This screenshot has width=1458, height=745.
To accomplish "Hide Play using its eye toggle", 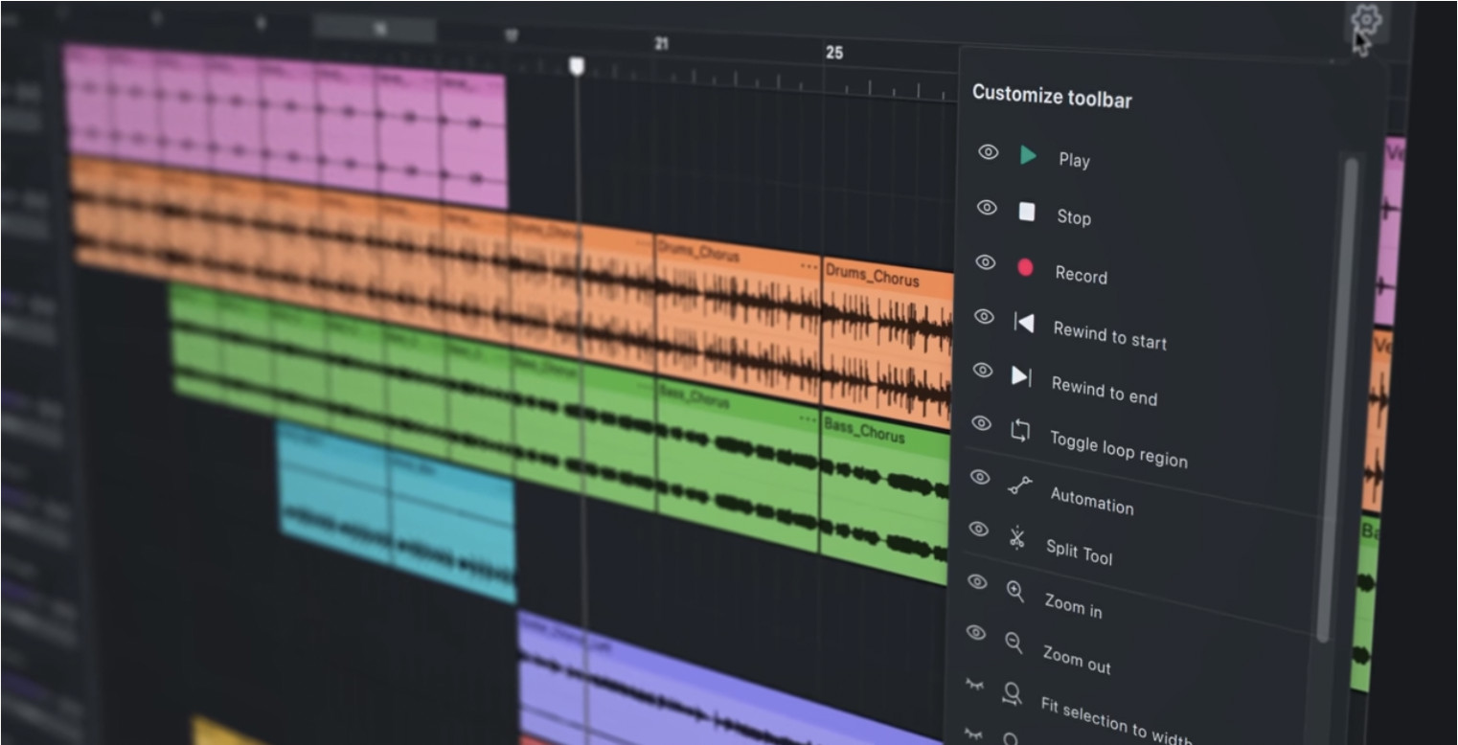I will [x=988, y=152].
